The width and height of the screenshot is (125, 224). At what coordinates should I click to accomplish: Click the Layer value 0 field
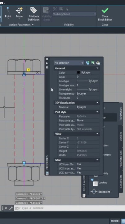click(x=88, y=77)
